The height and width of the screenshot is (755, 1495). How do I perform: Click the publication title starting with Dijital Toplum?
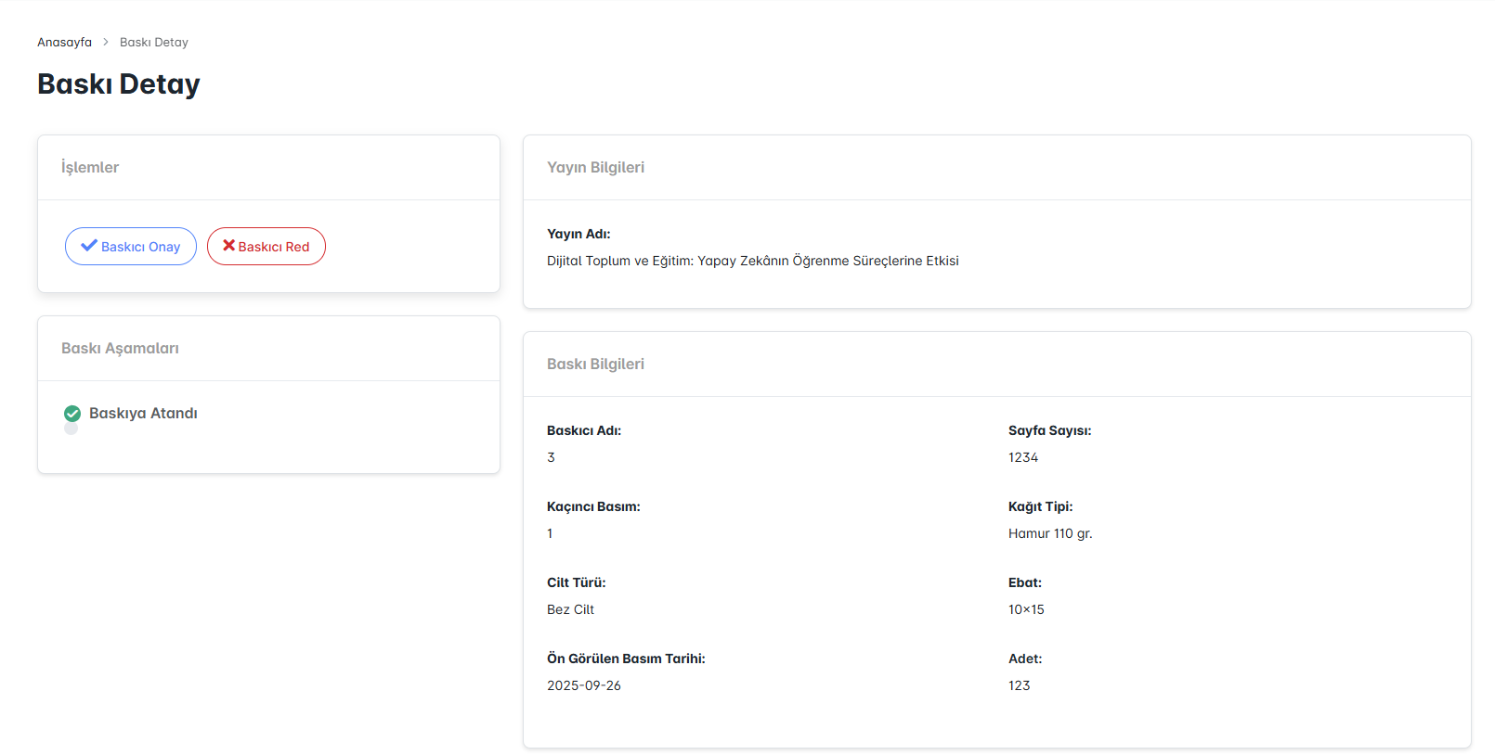point(752,261)
